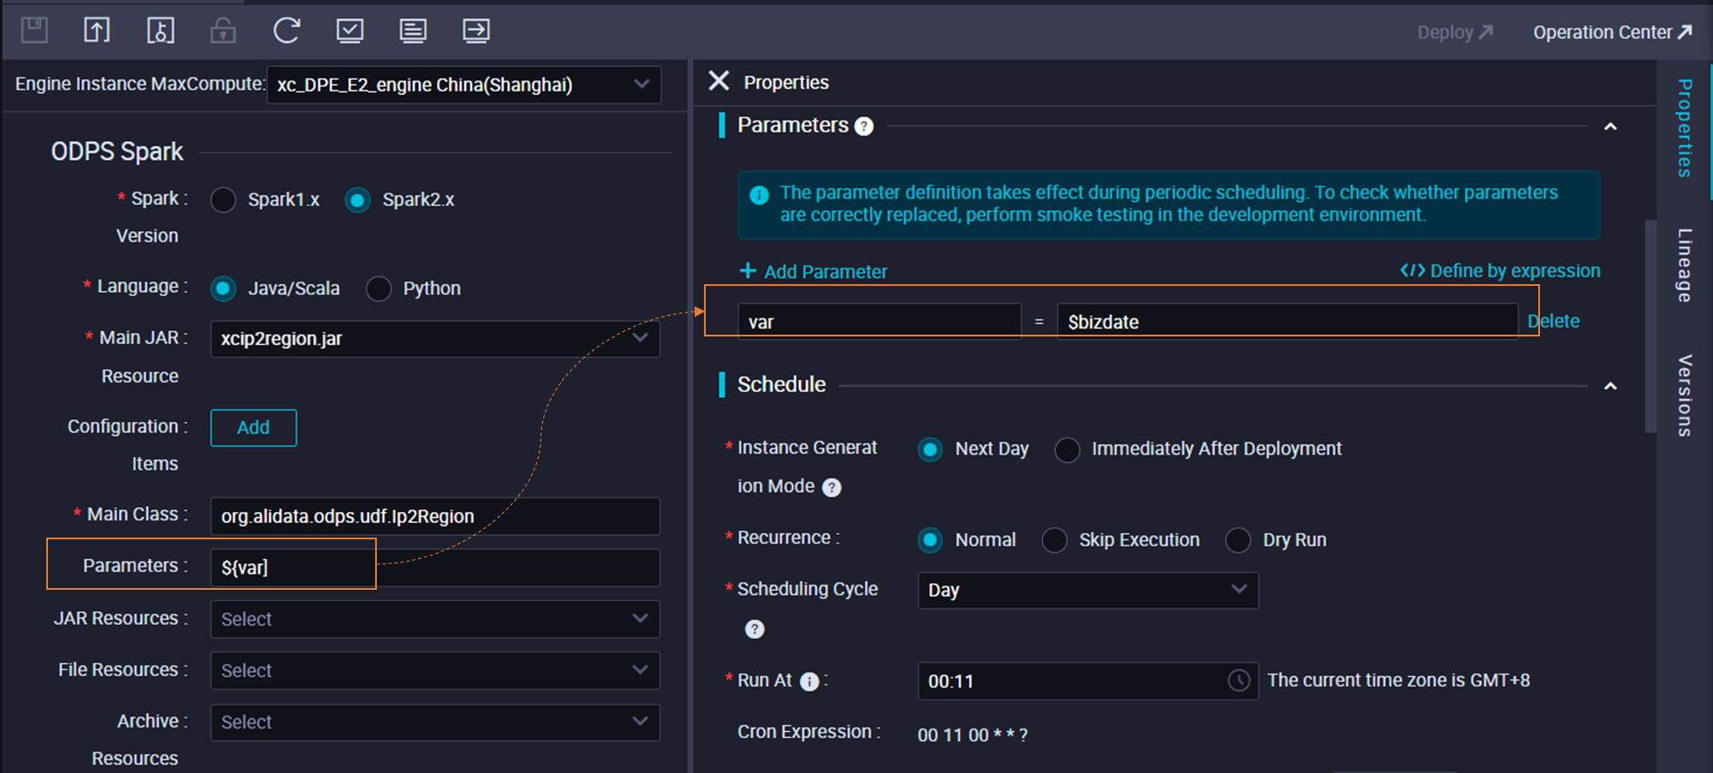
Task: Open the Engine Instance MaxCompute dropdown
Action: coord(463,85)
